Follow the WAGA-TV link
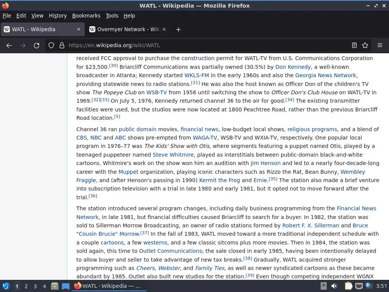The height and width of the screenshot is (292, 389). (205, 138)
